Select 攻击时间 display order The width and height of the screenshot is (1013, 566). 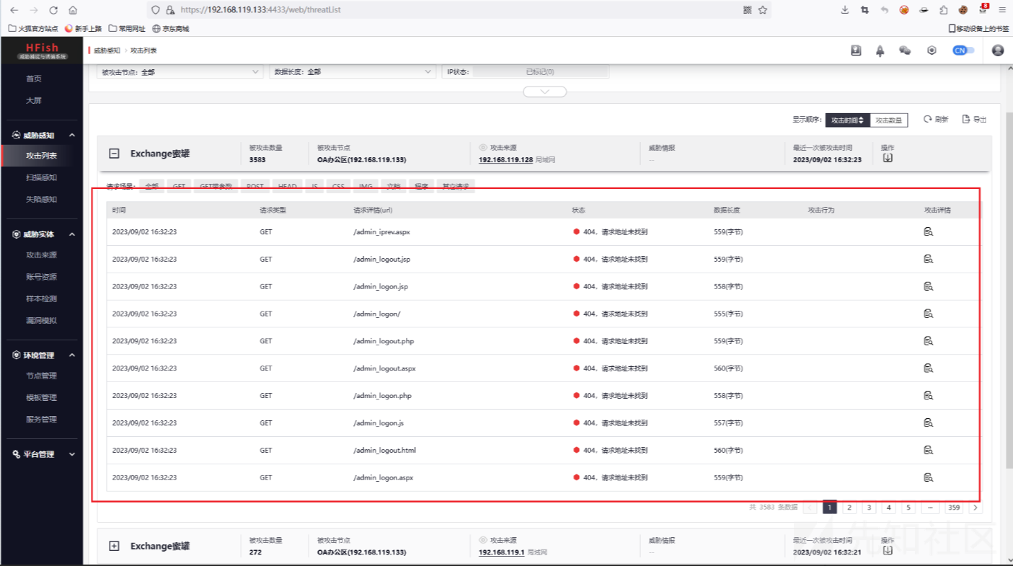(x=847, y=120)
